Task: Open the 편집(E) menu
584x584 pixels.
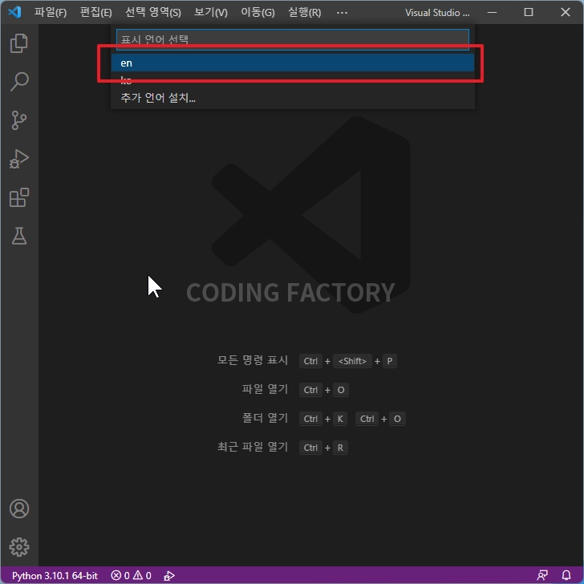Action: [95, 12]
